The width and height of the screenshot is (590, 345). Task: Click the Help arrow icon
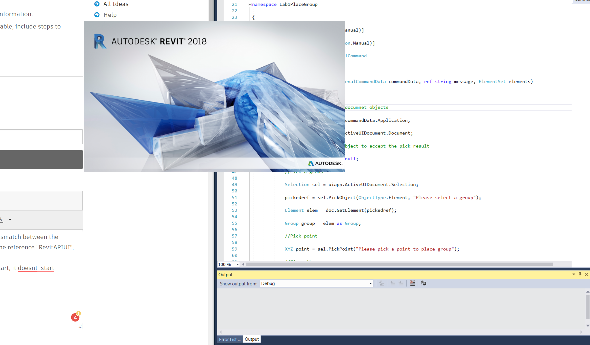pos(97,15)
